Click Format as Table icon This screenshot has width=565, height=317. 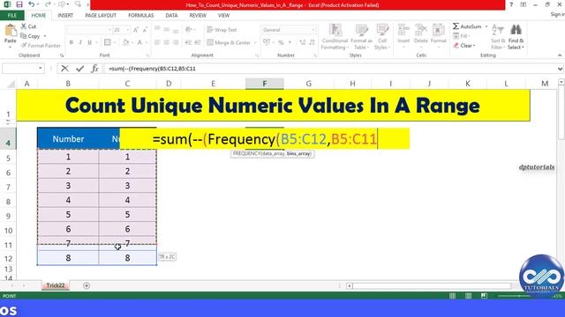(361, 37)
